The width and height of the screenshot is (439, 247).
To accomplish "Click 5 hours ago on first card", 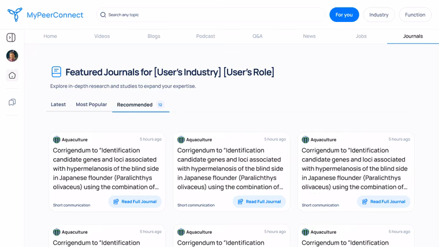I will [x=151, y=139].
